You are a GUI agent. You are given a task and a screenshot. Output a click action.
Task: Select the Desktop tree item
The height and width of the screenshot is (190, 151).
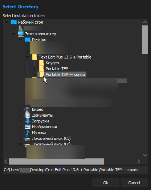[39, 40]
